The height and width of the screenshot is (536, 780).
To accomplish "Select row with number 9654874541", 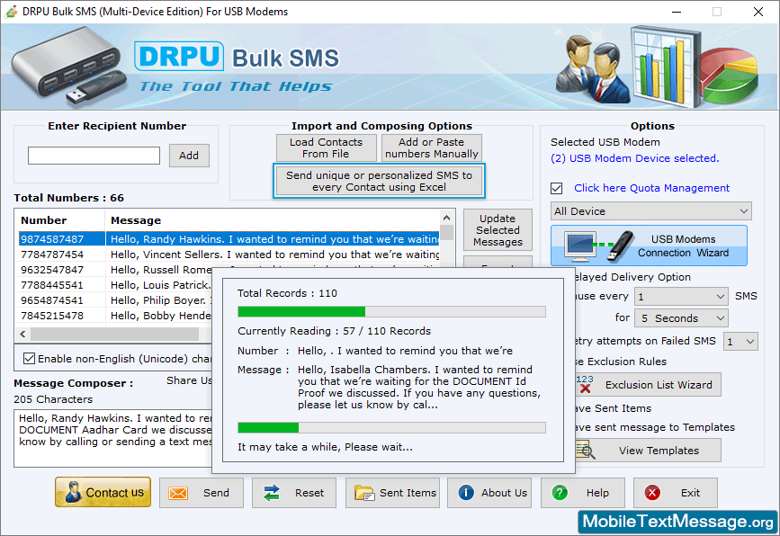I will click(115, 300).
